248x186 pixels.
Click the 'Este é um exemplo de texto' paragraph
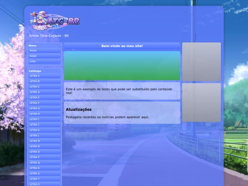pos(119,91)
